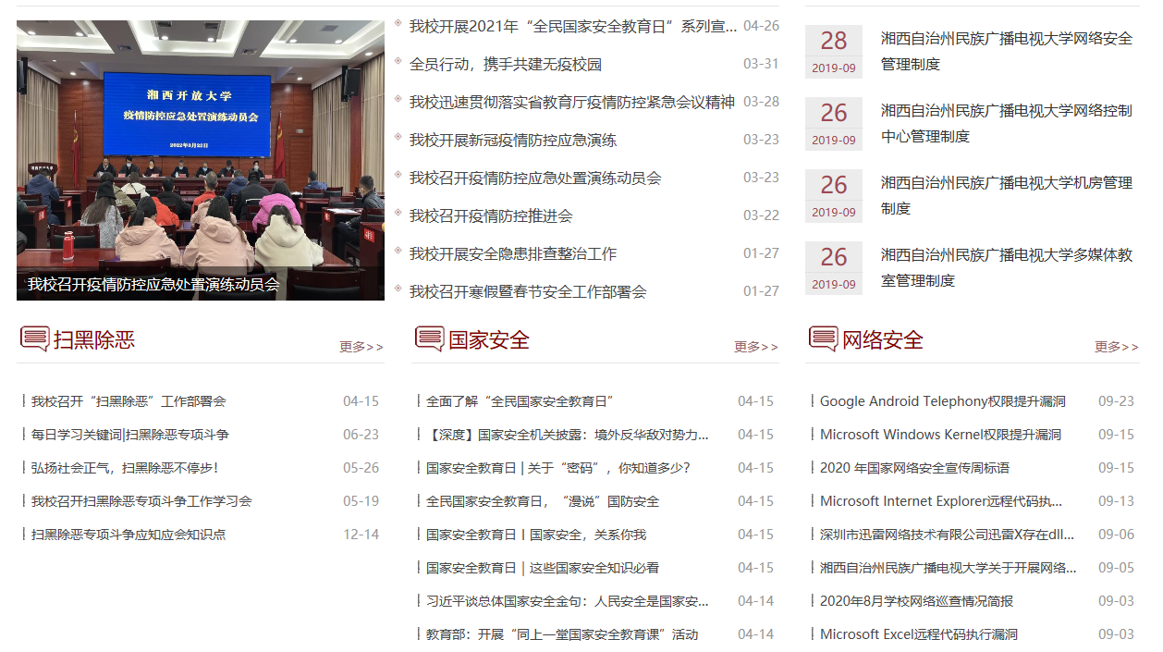This screenshot has height=652, width=1163.
Task: Click the 网络安全 section heading
Action: coord(883,339)
